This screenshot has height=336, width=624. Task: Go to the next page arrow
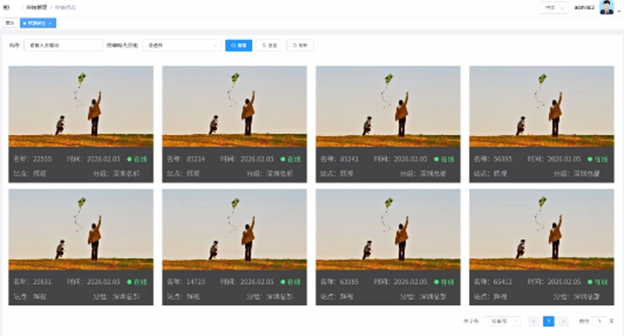(563, 321)
